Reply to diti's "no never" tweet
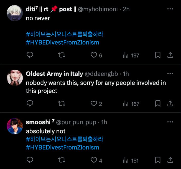 point(30,55)
